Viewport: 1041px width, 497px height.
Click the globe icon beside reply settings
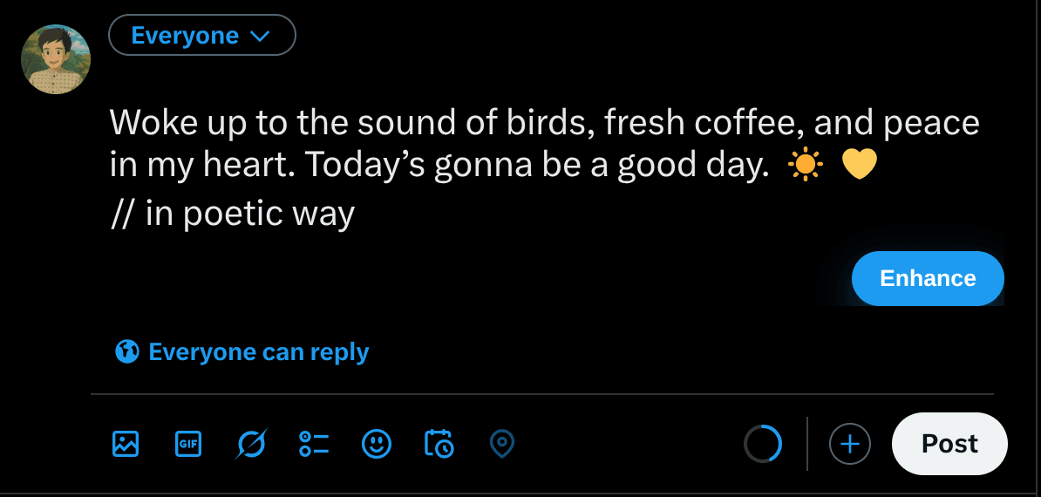pyautogui.click(x=127, y=352)
